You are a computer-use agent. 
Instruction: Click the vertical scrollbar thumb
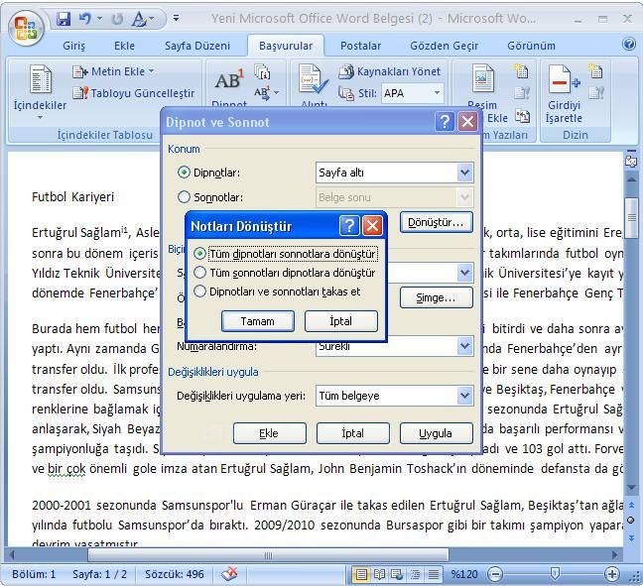tap(631, 217)
